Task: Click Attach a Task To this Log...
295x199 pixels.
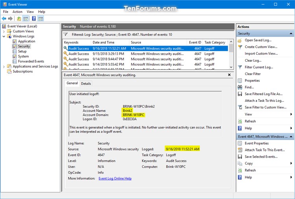Action: (x=264, y=101)
